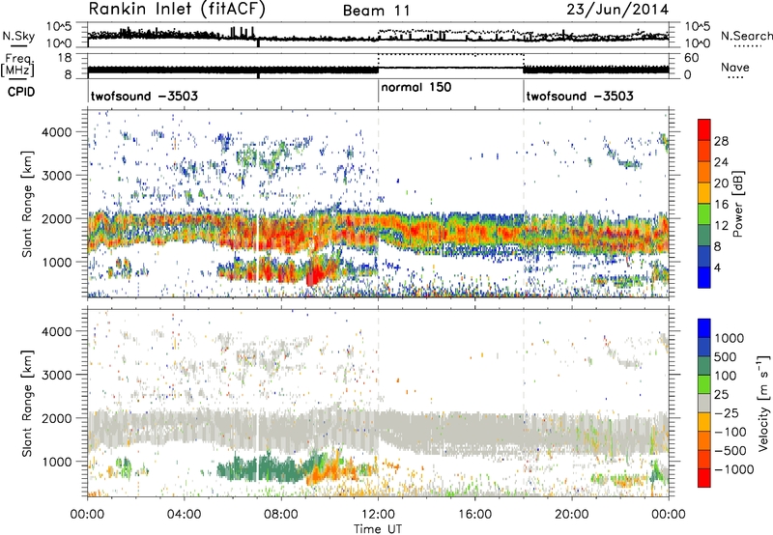
Task: Click the 'normal 150' CPID label
Action: point(416,87)
